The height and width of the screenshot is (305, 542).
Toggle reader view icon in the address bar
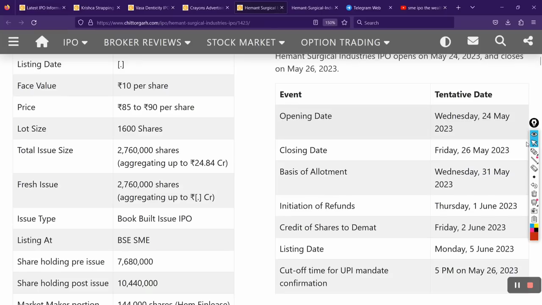[x=315, y=22]
